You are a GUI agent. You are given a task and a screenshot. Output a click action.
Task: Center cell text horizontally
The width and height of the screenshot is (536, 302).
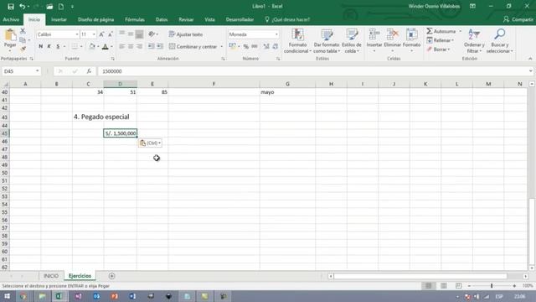pyautogui.click(x=131, y=46)
